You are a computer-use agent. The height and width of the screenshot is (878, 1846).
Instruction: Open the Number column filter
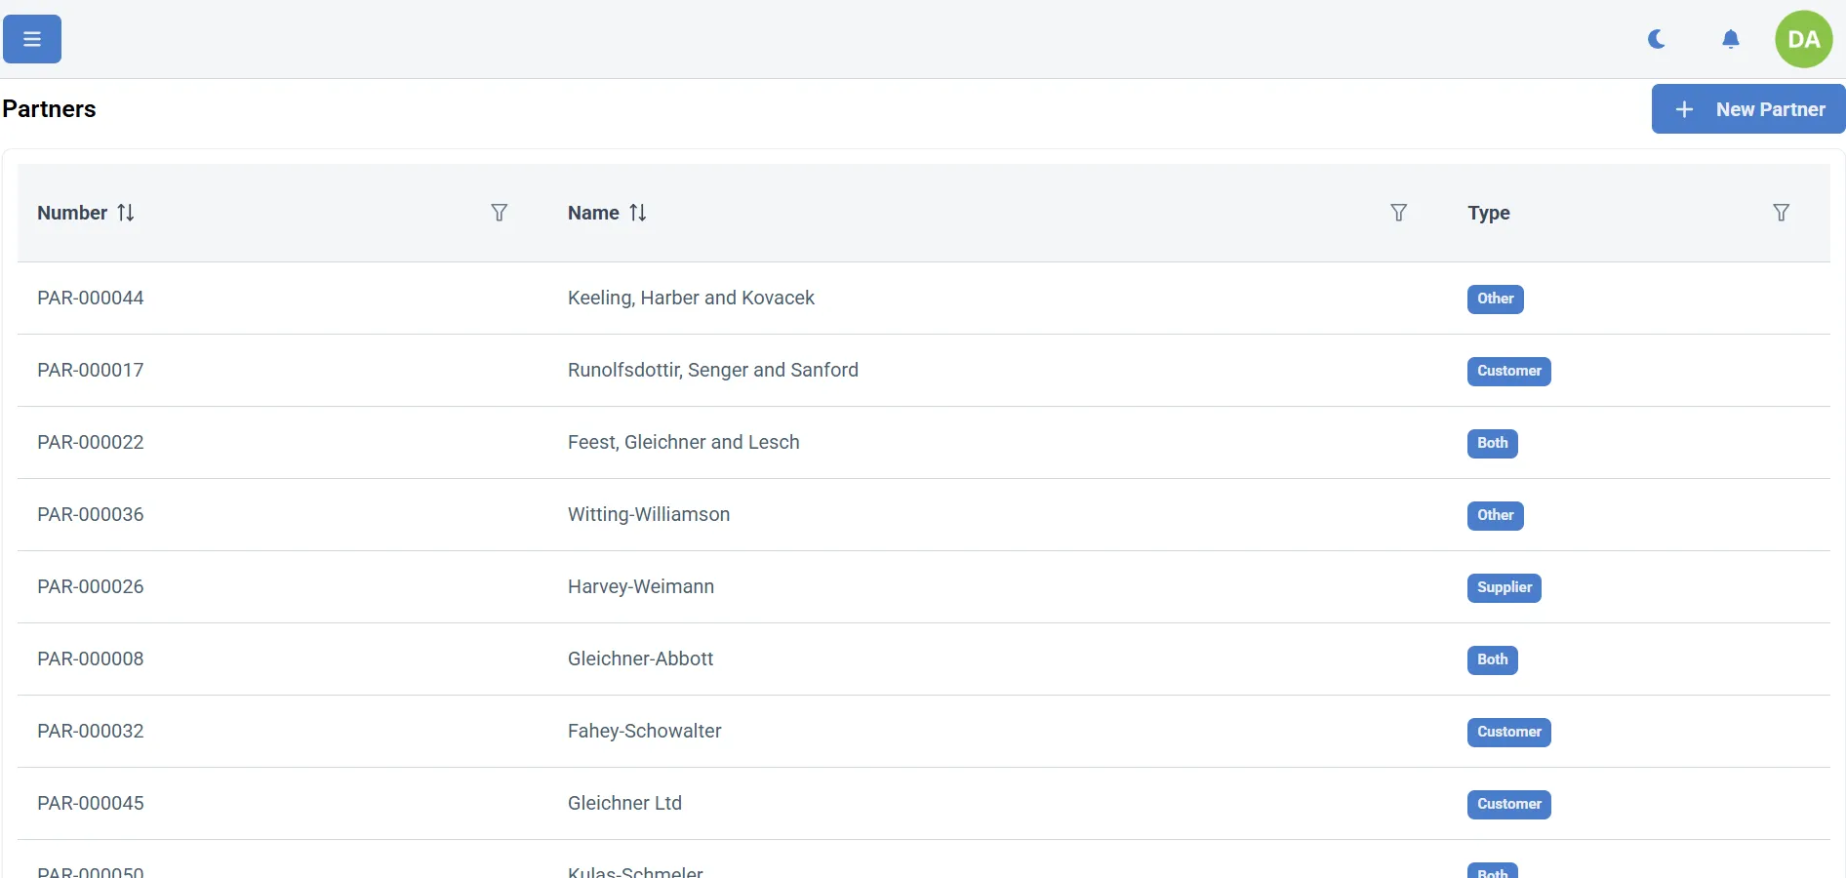[x=499, y=213]
